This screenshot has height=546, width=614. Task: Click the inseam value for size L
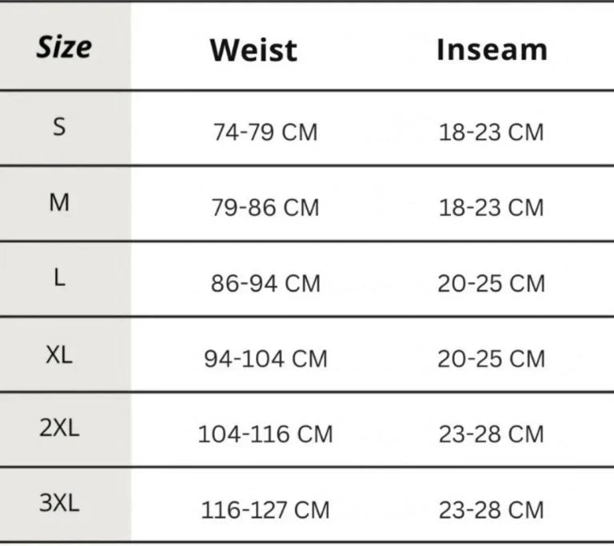pyautogui.click(x=491, y=284)
